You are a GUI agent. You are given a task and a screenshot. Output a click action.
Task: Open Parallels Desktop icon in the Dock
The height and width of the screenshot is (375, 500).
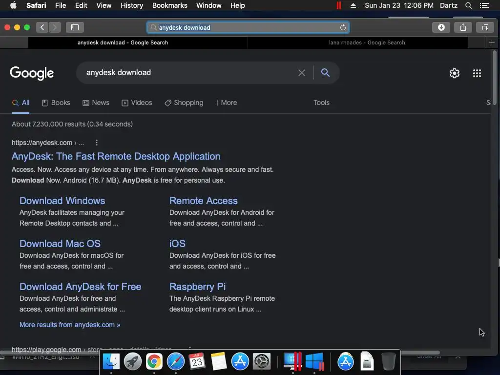pos(292,362)
